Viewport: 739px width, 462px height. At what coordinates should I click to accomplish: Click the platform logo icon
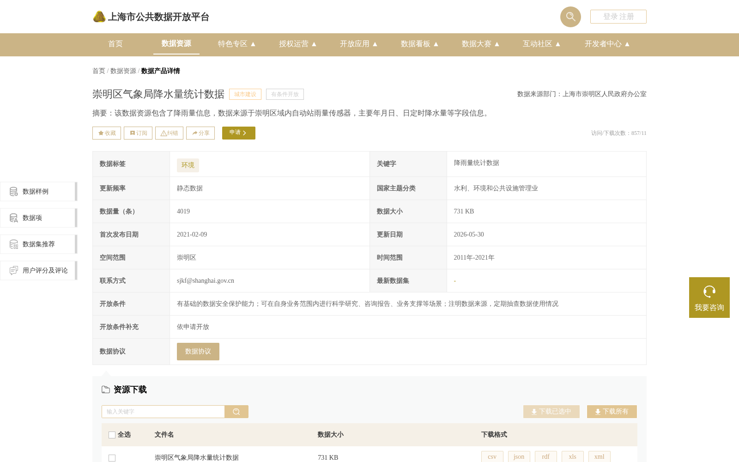(x=99, y=17)
